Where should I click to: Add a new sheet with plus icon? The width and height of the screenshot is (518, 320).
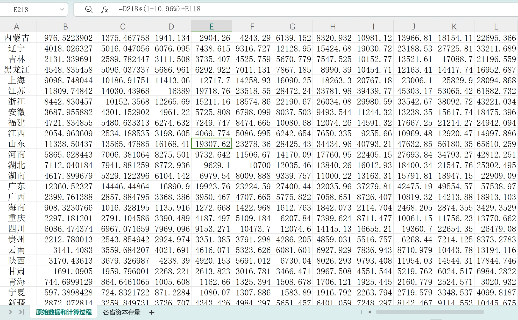pos(152,312)
